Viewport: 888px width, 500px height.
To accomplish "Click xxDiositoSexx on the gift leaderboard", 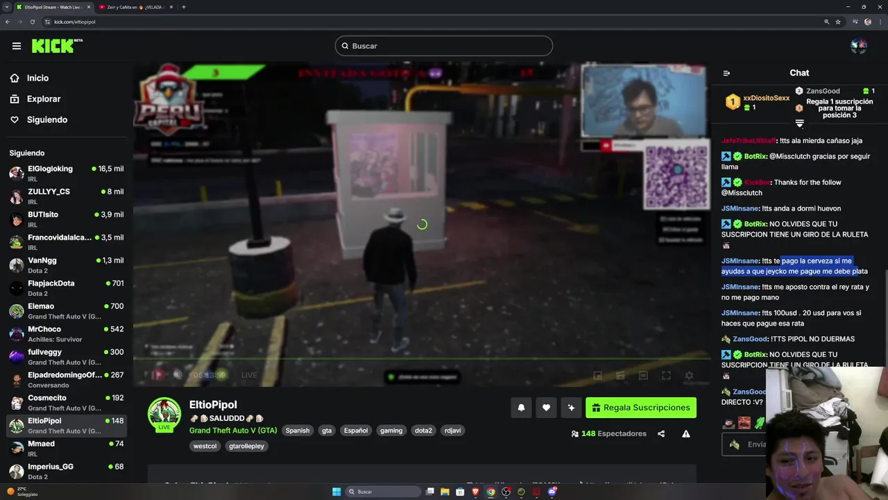I will [x=766, y=99].
